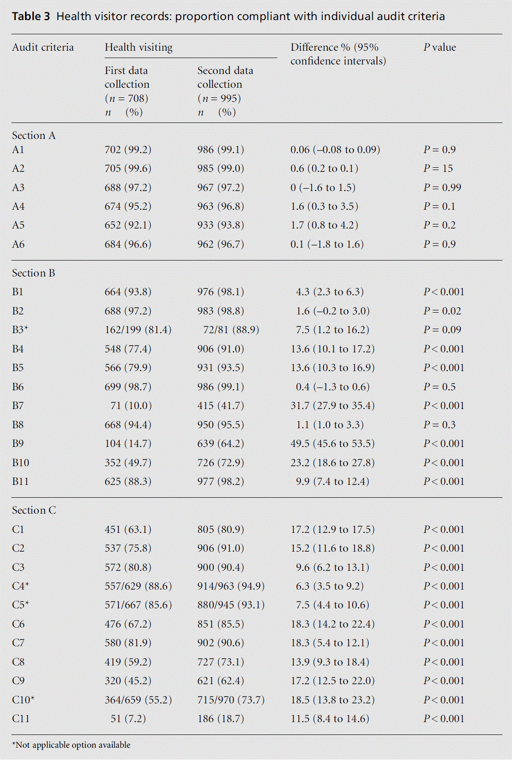512x761 pixels.
Task: Click the 'Section A' heading
Action: click(34, 136)
